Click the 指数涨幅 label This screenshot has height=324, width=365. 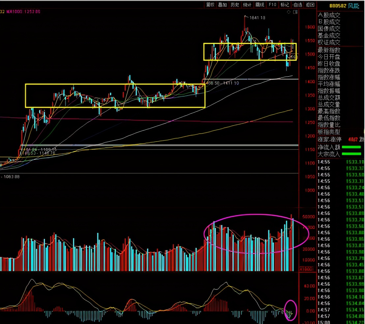pos(329,77)
